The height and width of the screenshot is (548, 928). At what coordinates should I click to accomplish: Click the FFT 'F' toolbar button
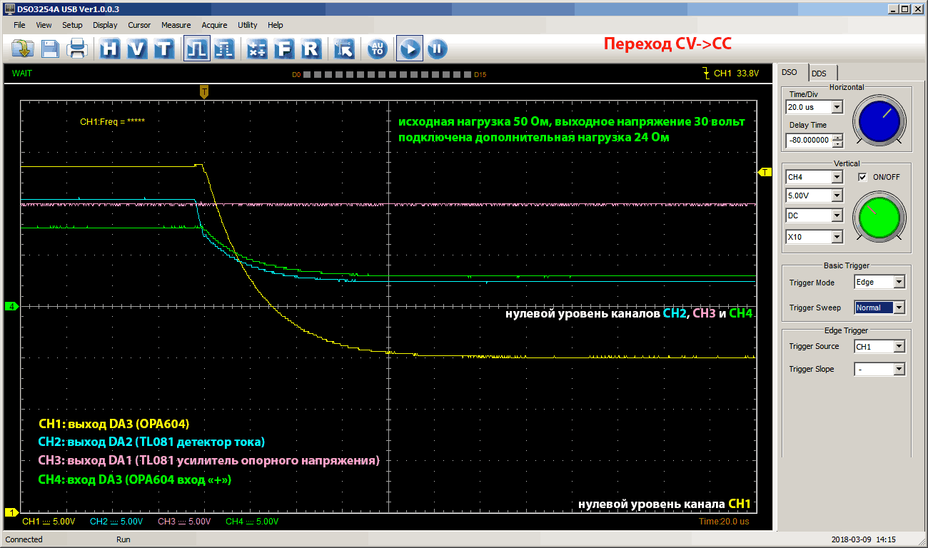(x=284, y=49)
